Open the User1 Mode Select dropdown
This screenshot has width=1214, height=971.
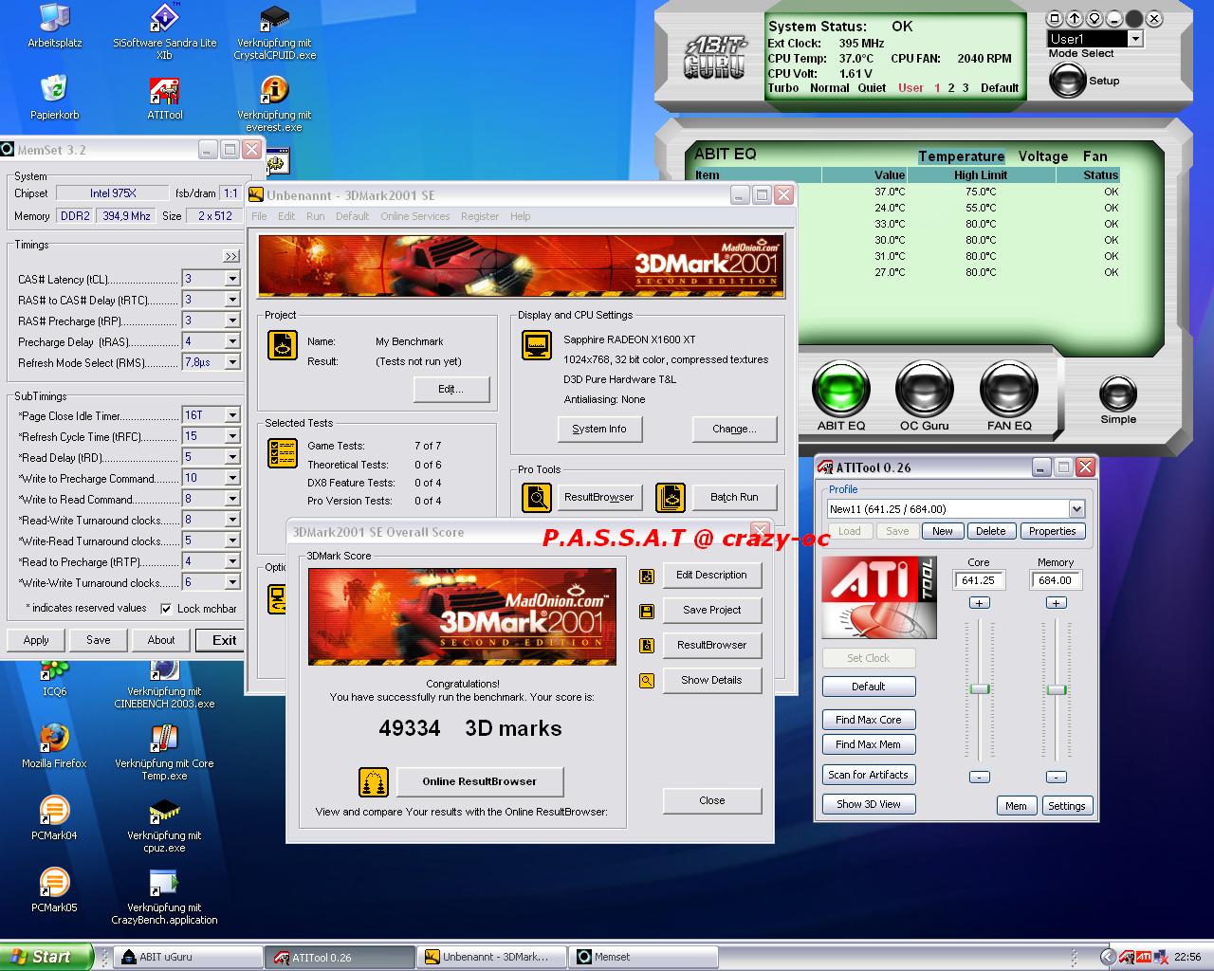[x=1134, y=39]
